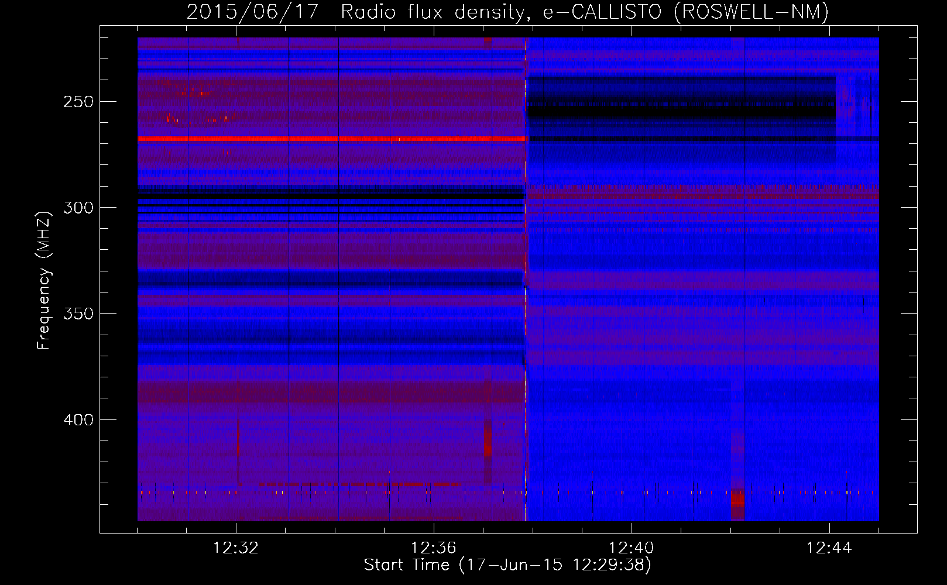
Task: Click the plot title "2015/06/17 Radio flux density, e-CALLISTO (ROSWELL-NM)"
Action: (507, 12)
